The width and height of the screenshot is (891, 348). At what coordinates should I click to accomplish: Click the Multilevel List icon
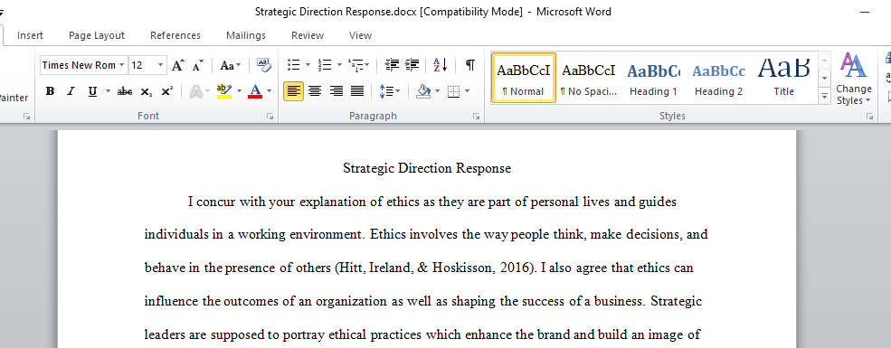pyautogui.click(x=355, y=65)
